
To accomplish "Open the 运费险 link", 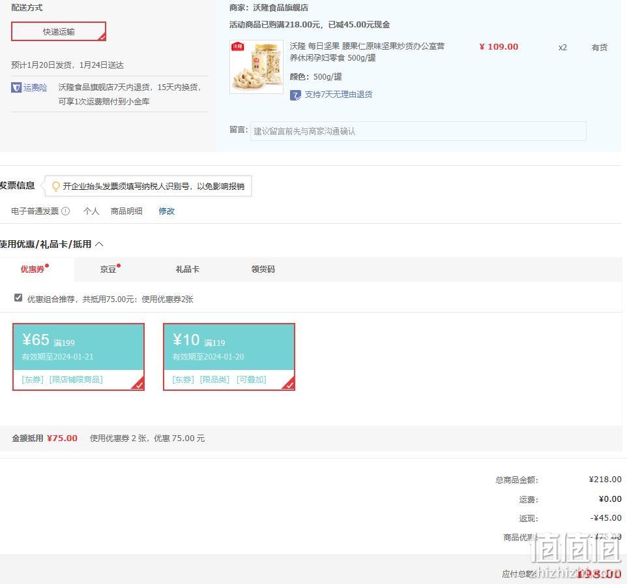I will click(35, 87).
